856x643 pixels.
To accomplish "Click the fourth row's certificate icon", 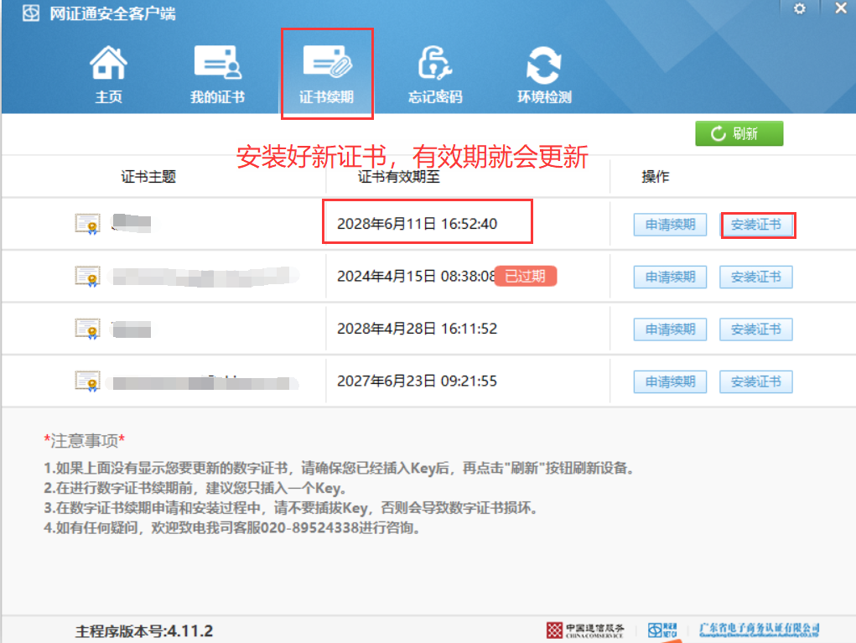I will (87, 381).
